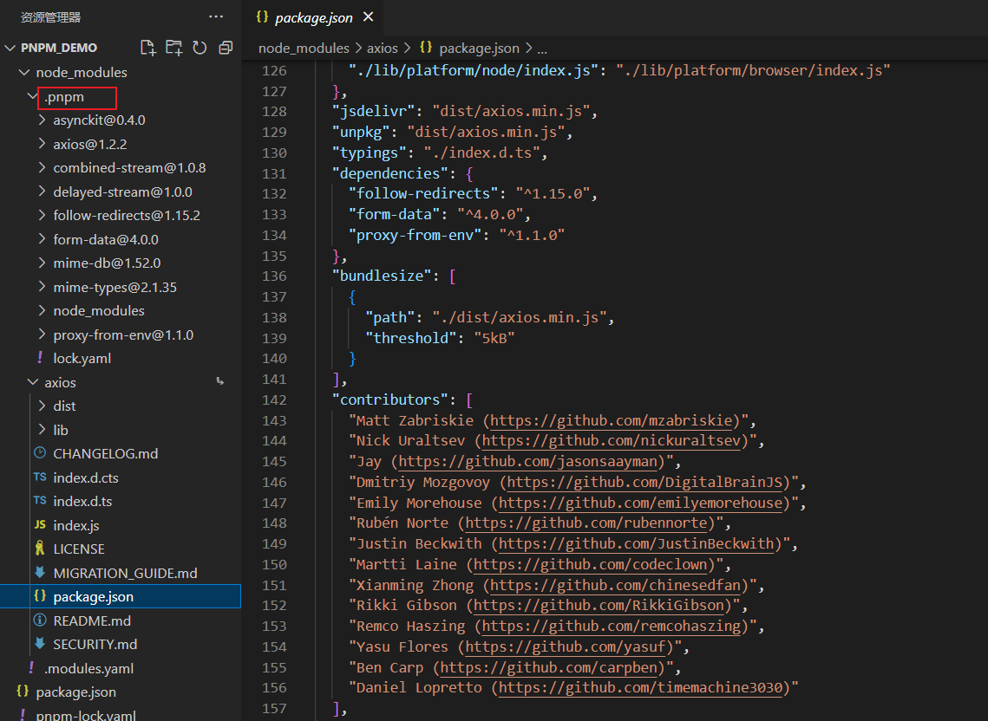This screenshot has width=988, height=721.
Task: Collapse the PNPM_DEMO root section
Action: [10, 48]
